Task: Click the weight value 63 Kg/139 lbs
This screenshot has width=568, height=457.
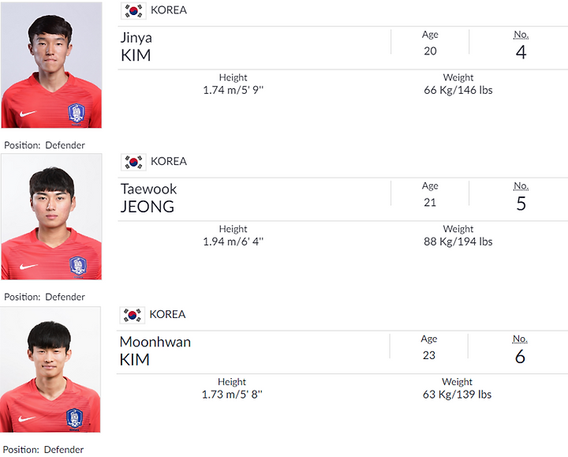Action: point(457,395)
